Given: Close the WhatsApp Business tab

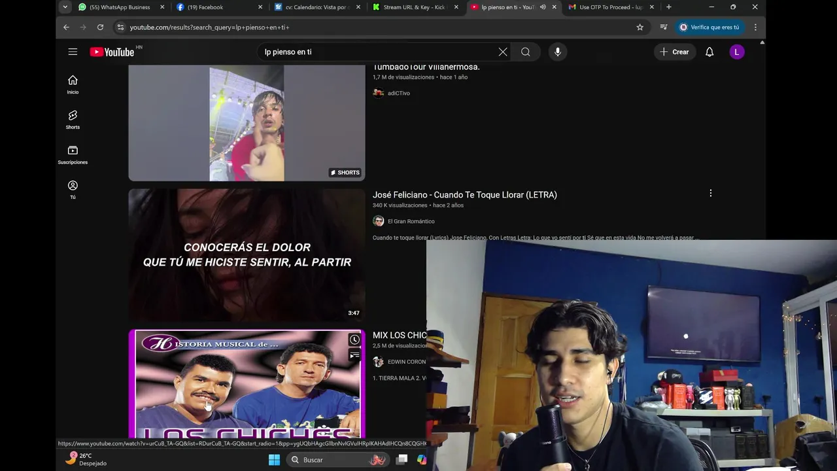Looking at the screenshot, I should pyautogui.click(x=162, y=7).
